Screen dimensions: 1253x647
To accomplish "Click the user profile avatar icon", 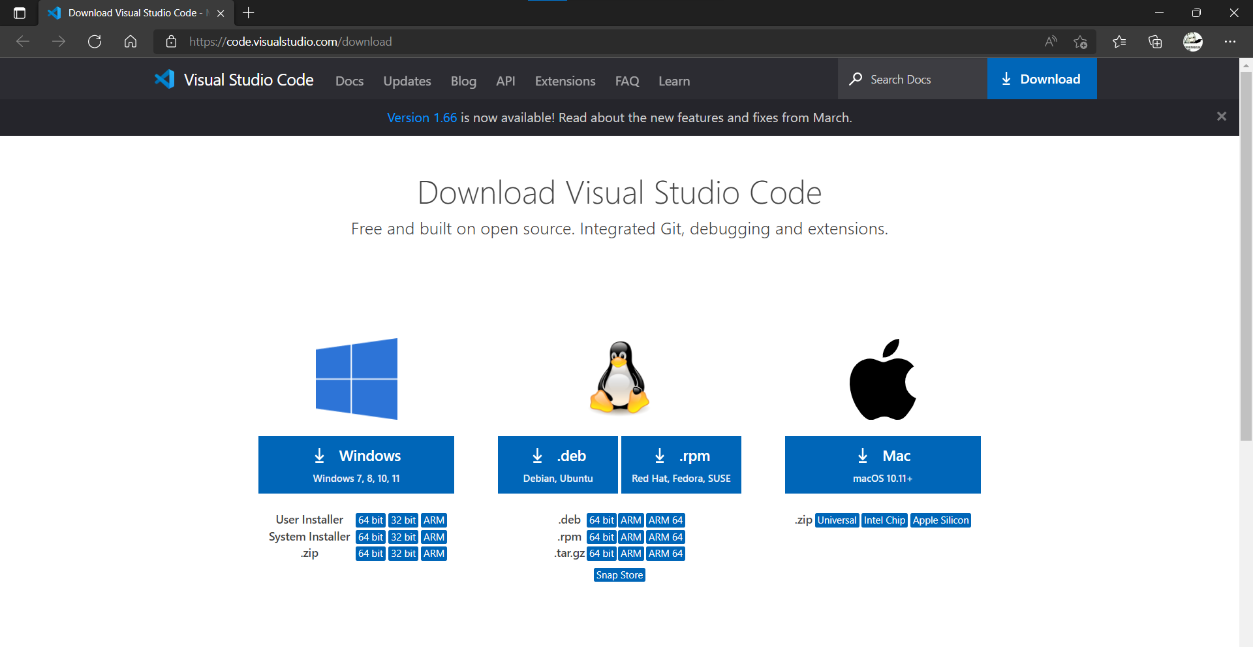I will tap(1192, 42).
